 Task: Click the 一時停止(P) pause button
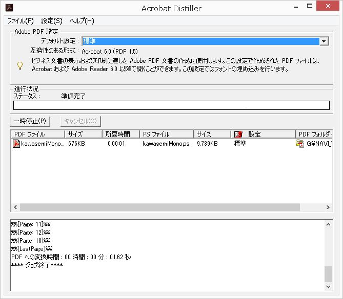(30, 121)
